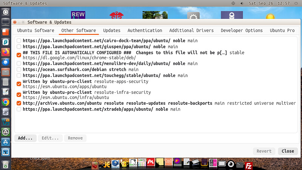Open the network globe indicator in top panel
Screen dimensions: 302x170
coord(233,3)
